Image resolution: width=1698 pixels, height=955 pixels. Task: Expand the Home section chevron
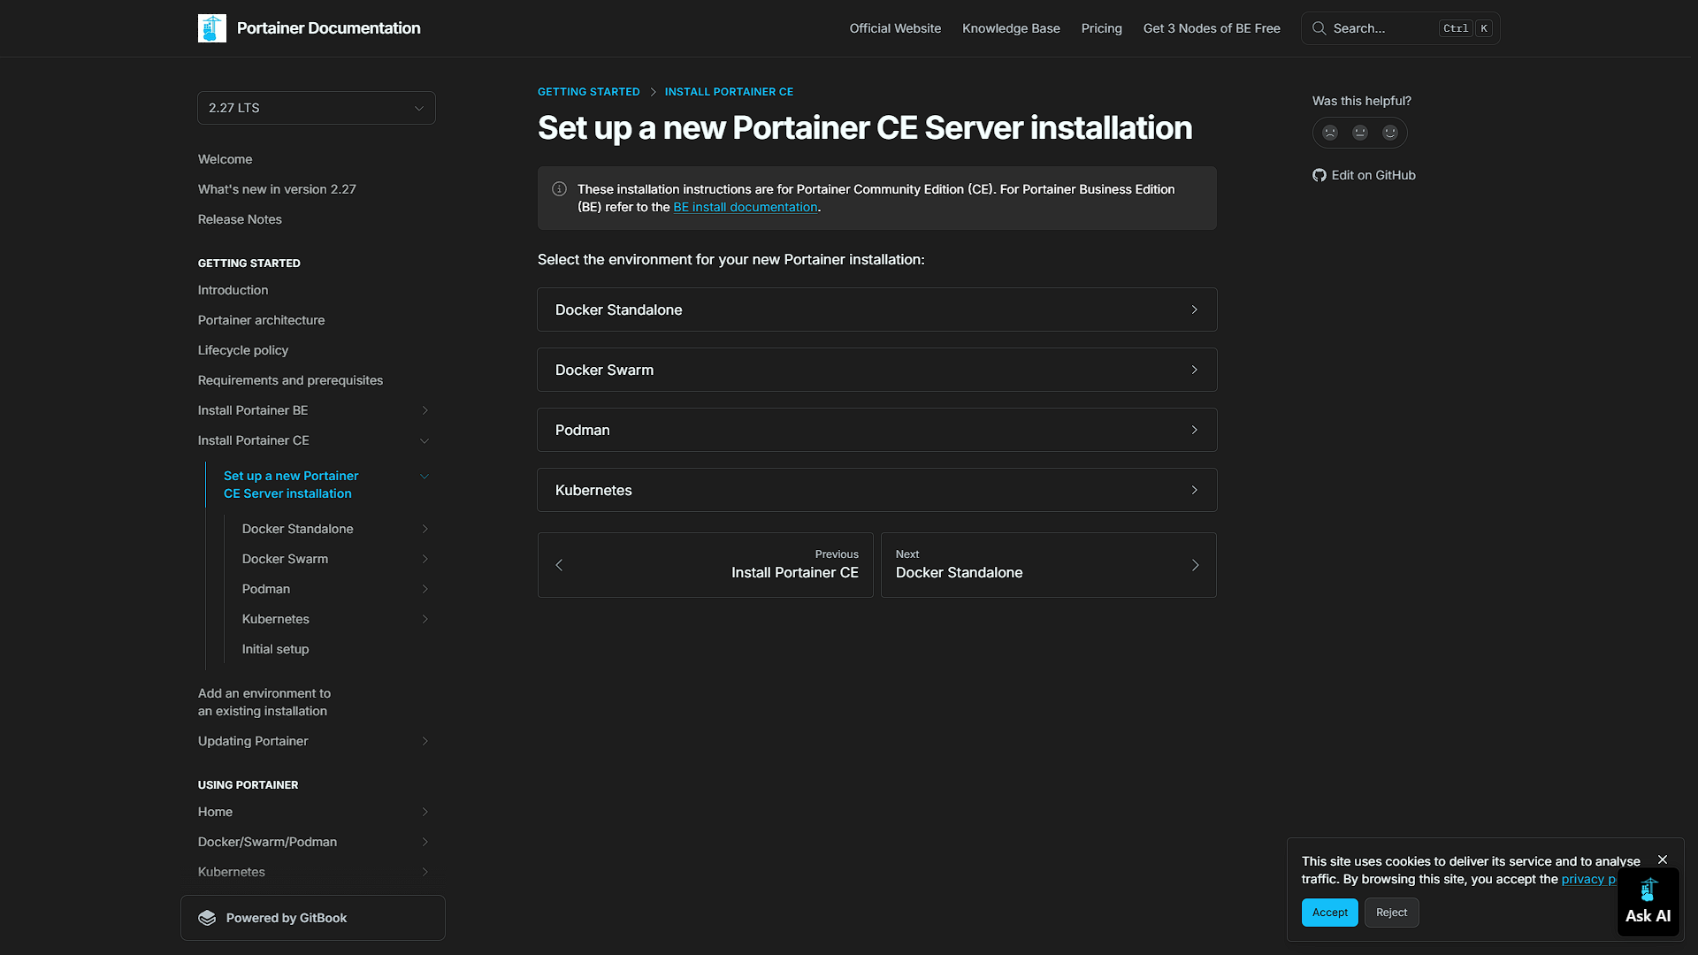[425, 812]
